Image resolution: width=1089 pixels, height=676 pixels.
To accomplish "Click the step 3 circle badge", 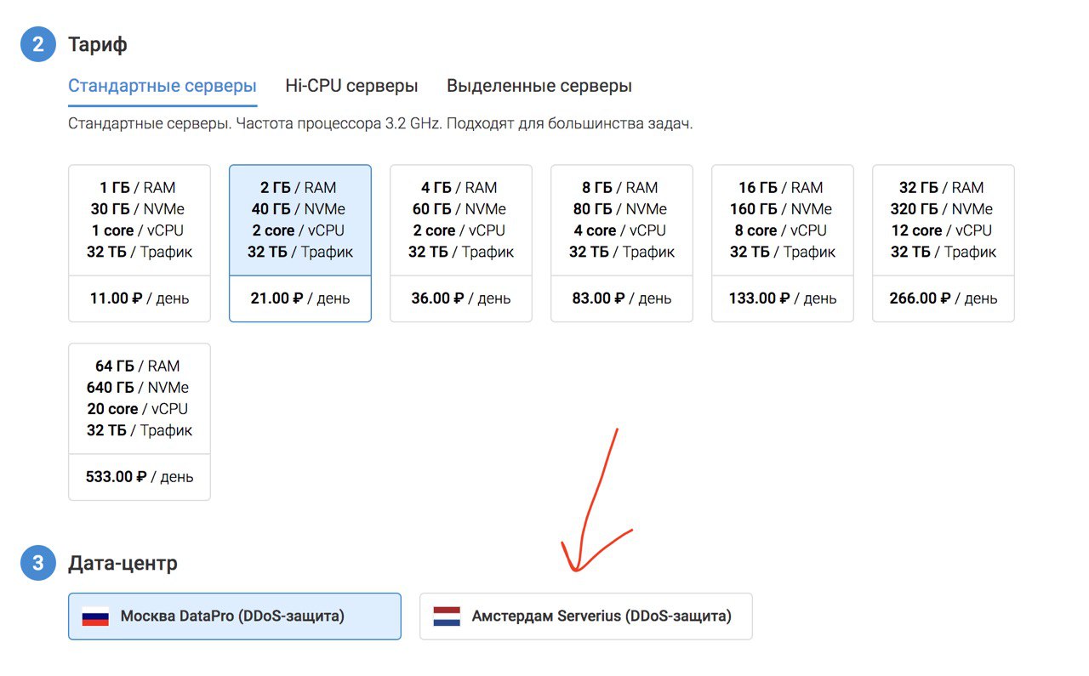I will pyautogui.click(x=38, y=563).
